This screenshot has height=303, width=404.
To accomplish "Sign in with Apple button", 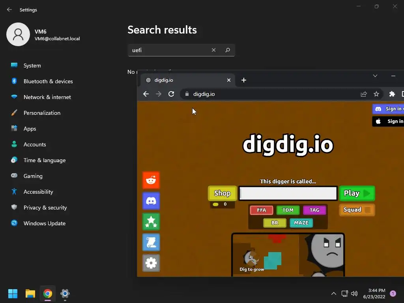I will click(x=388, y=122).
